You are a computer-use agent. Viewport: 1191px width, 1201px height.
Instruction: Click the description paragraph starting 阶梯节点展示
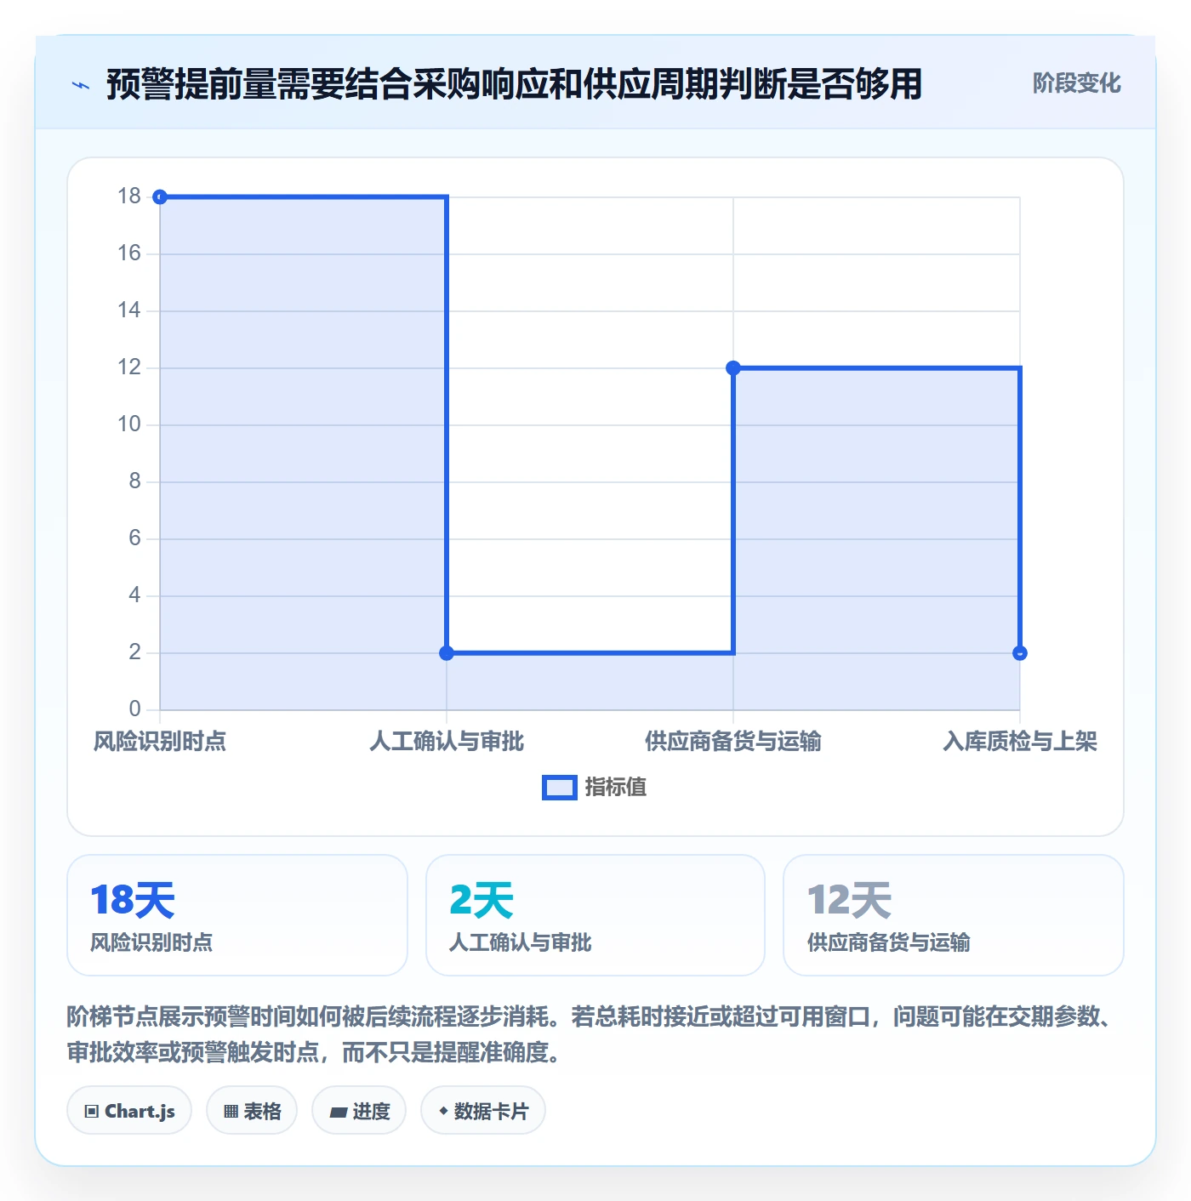(x=589, y=1034)
